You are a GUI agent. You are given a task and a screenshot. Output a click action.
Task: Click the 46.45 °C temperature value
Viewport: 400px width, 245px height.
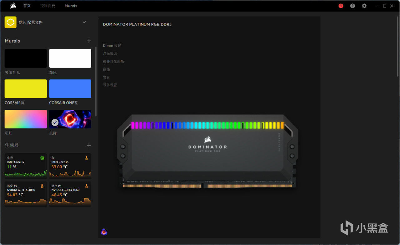pos(59,195)
